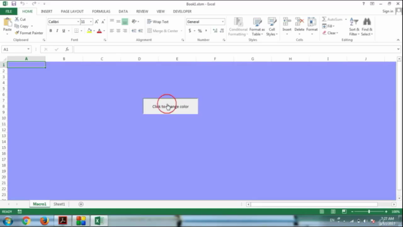
Task: Add a new sheet with the plus button
Action: click(x=81, y=204)
